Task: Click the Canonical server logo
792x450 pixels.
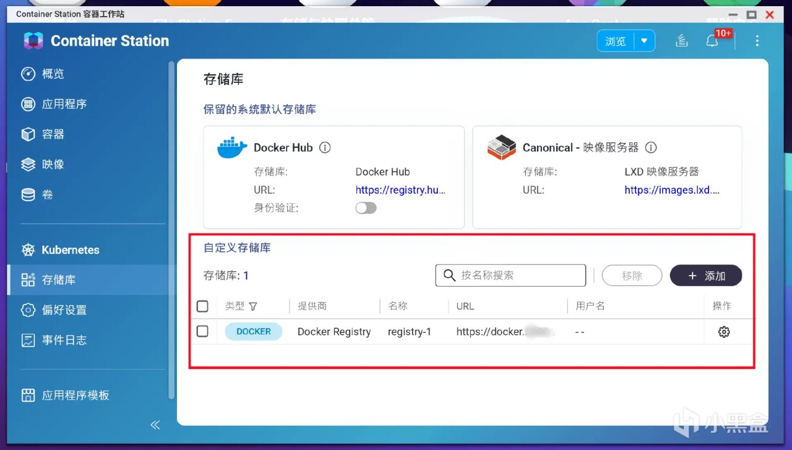Action: coord(501,147)
